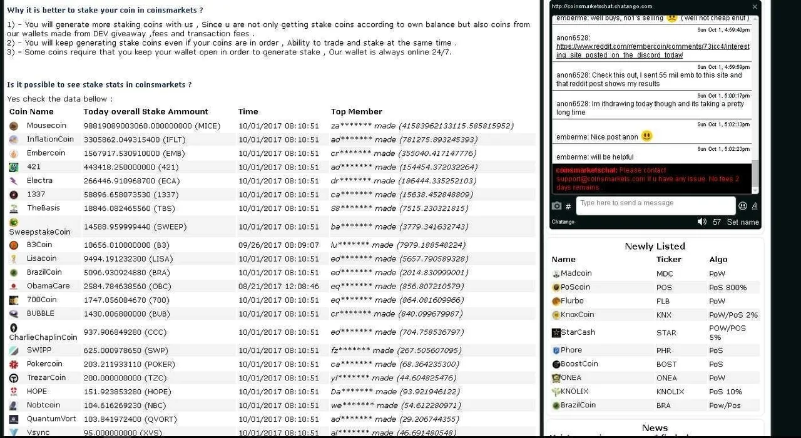Open the Embercoin name link
The image size is (801, 438).
tap(46, 153)
